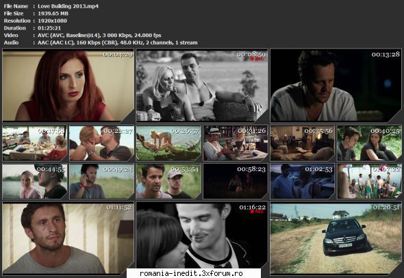
Task: Click the file size value 1939.65 MB
Action: click(53, 14)
